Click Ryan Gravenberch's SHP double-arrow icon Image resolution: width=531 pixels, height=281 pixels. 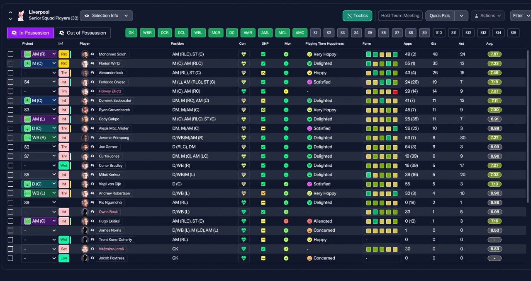point(263,110)
